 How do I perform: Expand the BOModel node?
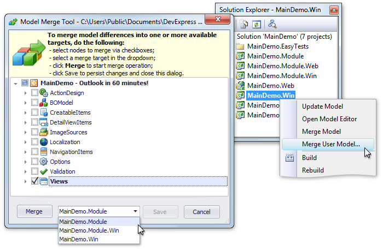[25, 103]
